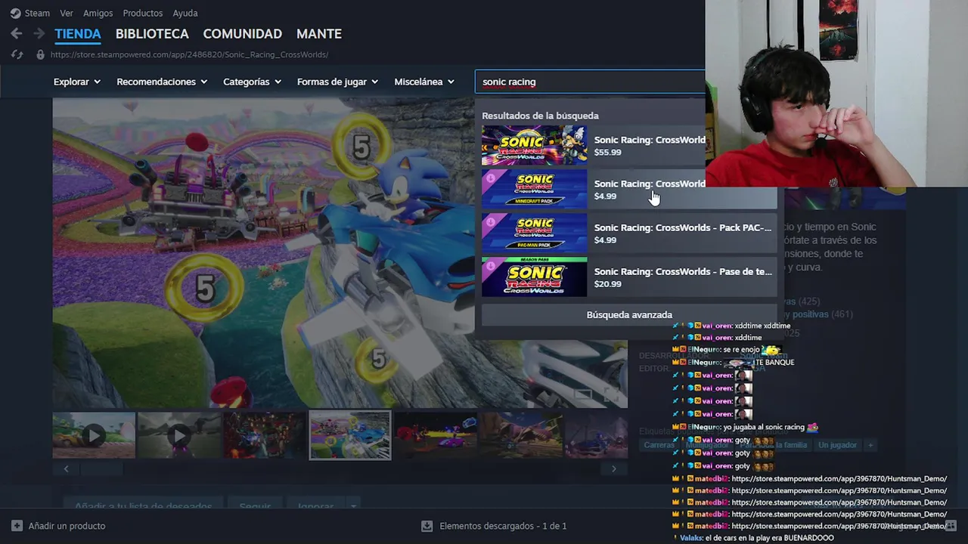The width and height of the screenshot is (968, 544).
Task: Click the large Sonic screenshot preview
Action: 263,253
